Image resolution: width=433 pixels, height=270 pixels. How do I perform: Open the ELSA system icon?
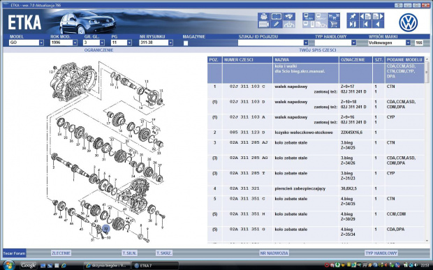click(x=309, y=17)
